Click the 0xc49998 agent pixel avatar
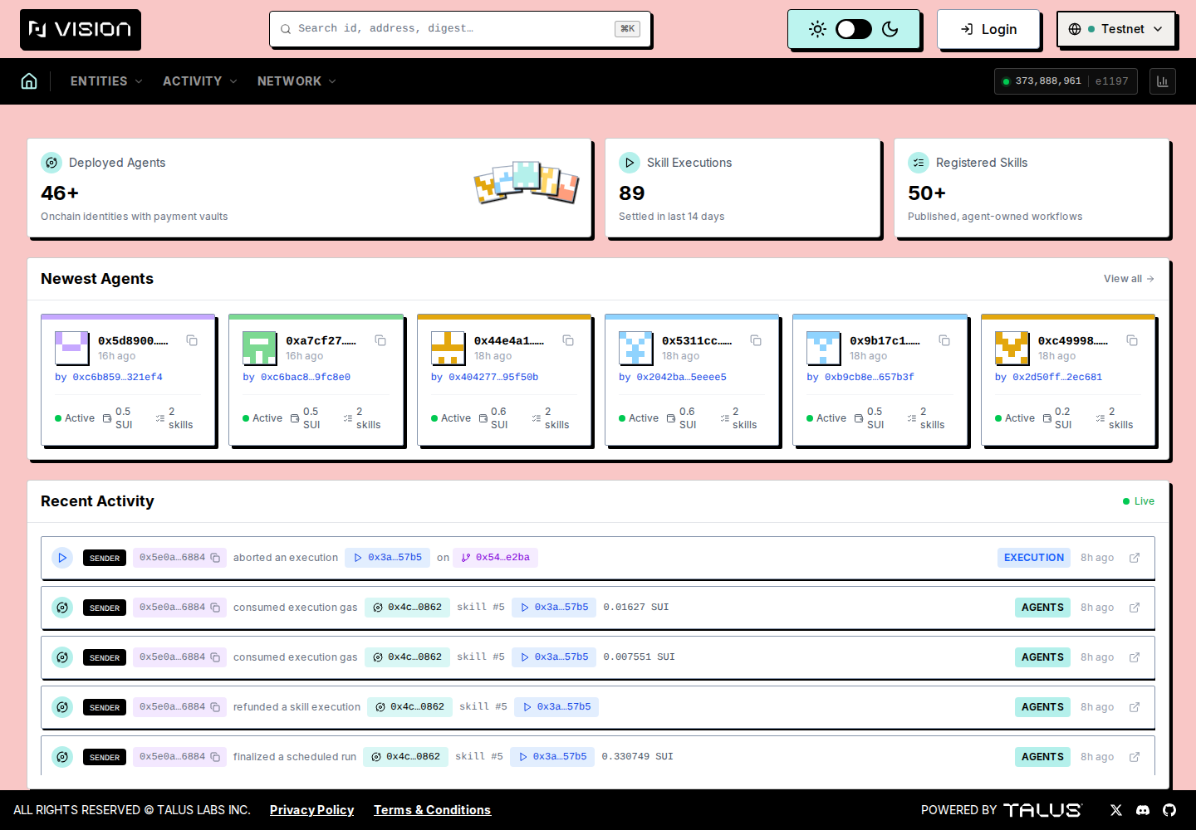Image resolution: width=1196 pixels, height=830 pixels. (x=1012, y=348)
